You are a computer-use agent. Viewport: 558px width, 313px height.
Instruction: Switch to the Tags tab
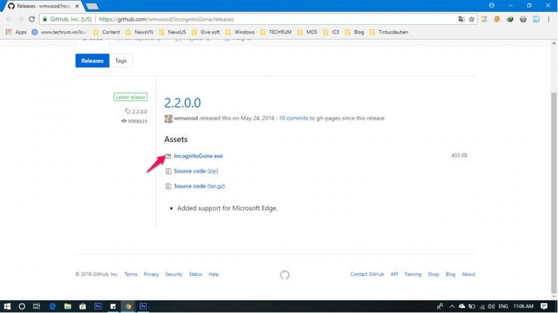tap(121, 61)
